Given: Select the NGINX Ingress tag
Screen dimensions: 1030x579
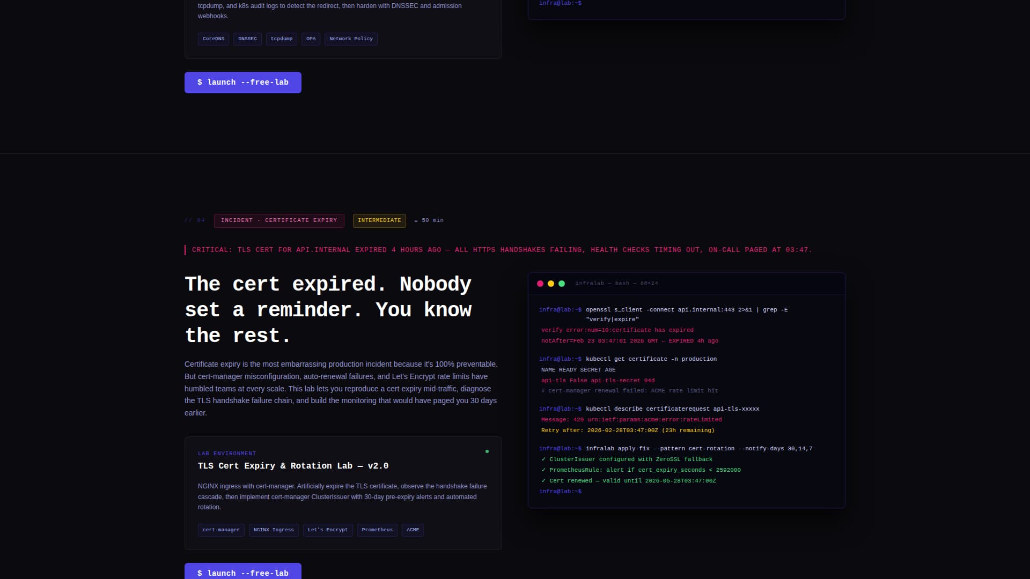Looking at the screenshot, I should coord(274,530).
